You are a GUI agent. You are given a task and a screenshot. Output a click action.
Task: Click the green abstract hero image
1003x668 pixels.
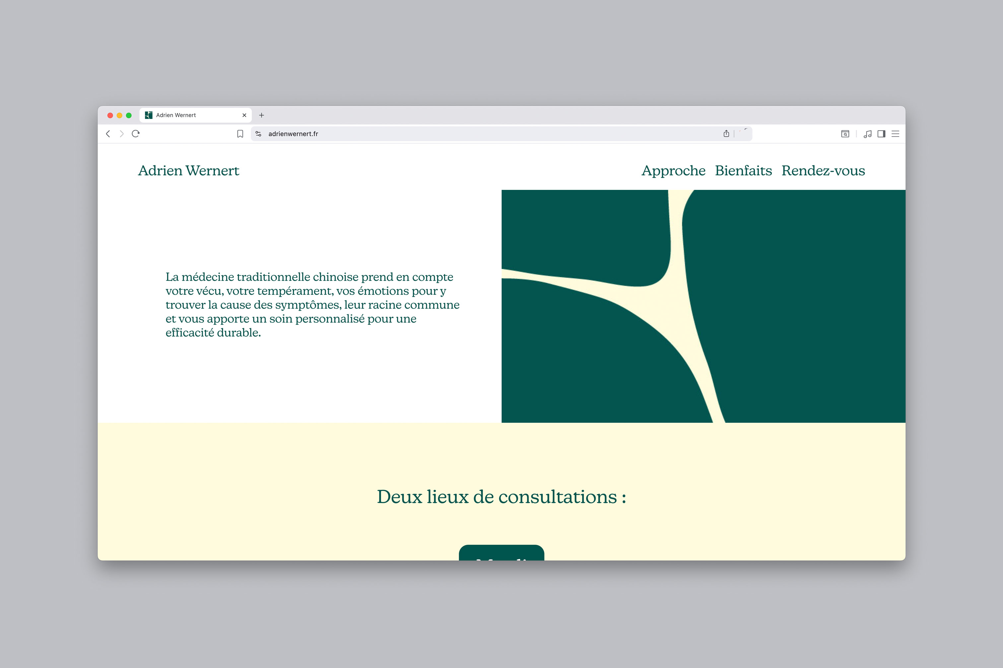coord(703,306)
